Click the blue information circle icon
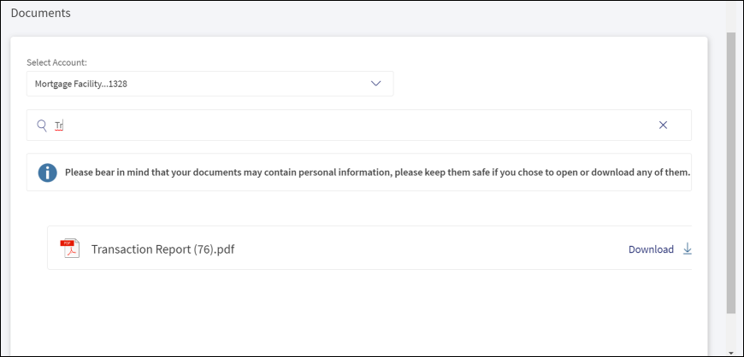744x357 pixels. (x=47, y=173)
